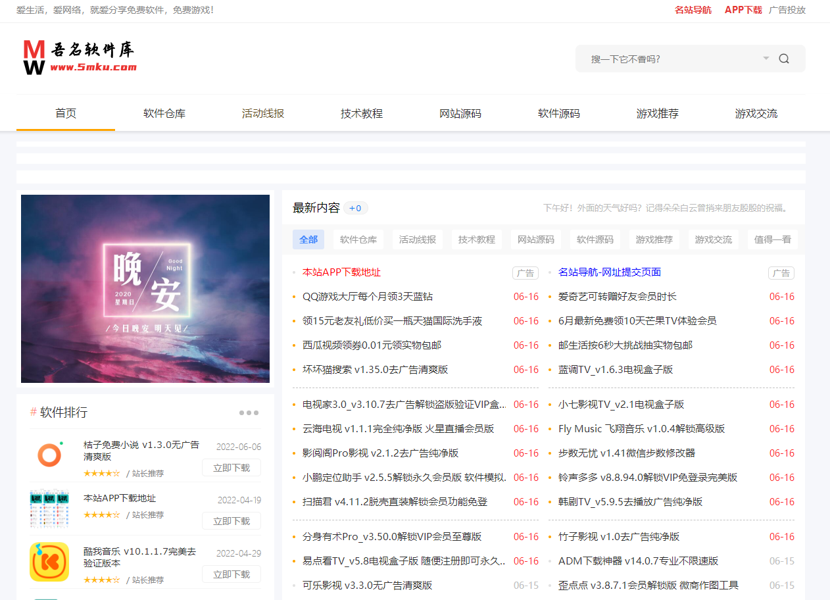Open the 电视家3.0_v3.10.7 post
Image resolution: width=830 pixels, height=600 pixels.
pyautogui.click(x=404, y=405)
